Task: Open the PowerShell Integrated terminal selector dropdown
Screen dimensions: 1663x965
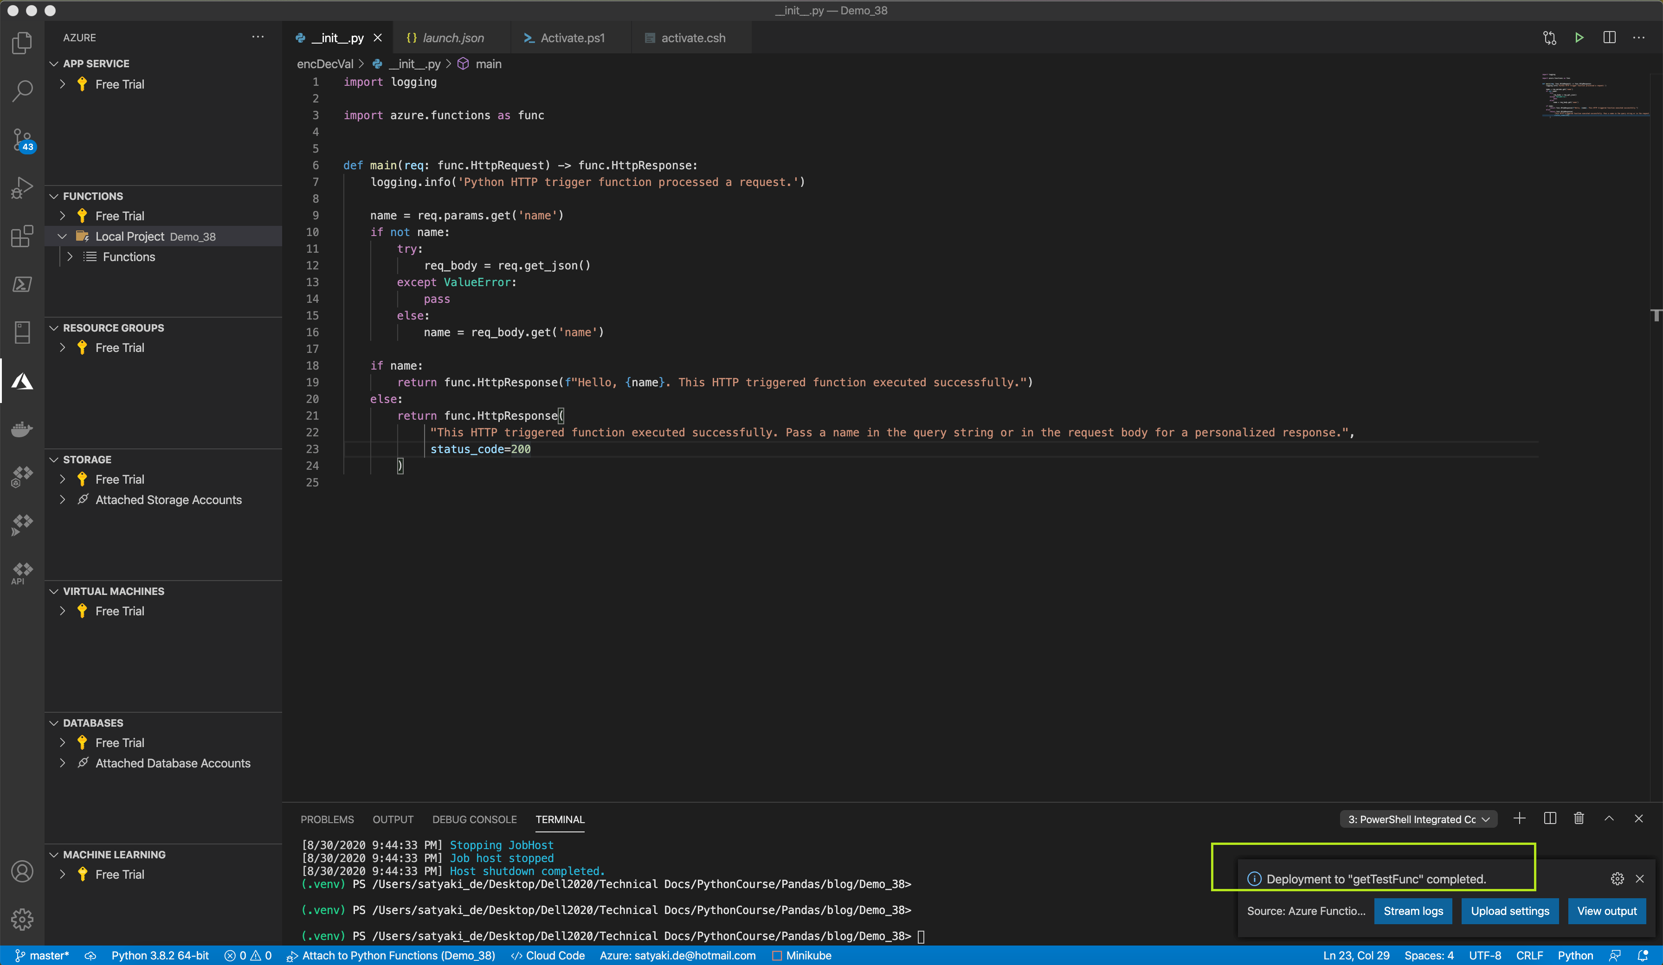Action: point(1418,819)
